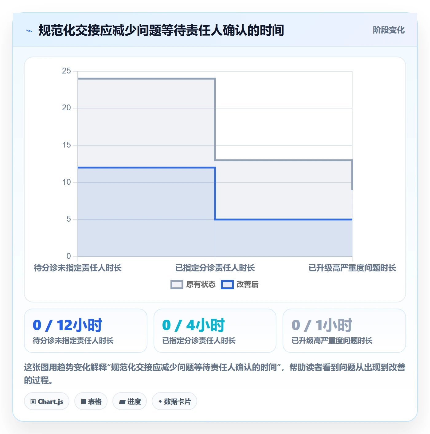Click the chart title 规范化交接应减少问题等待责任人确认的时间

click(161, 30)
